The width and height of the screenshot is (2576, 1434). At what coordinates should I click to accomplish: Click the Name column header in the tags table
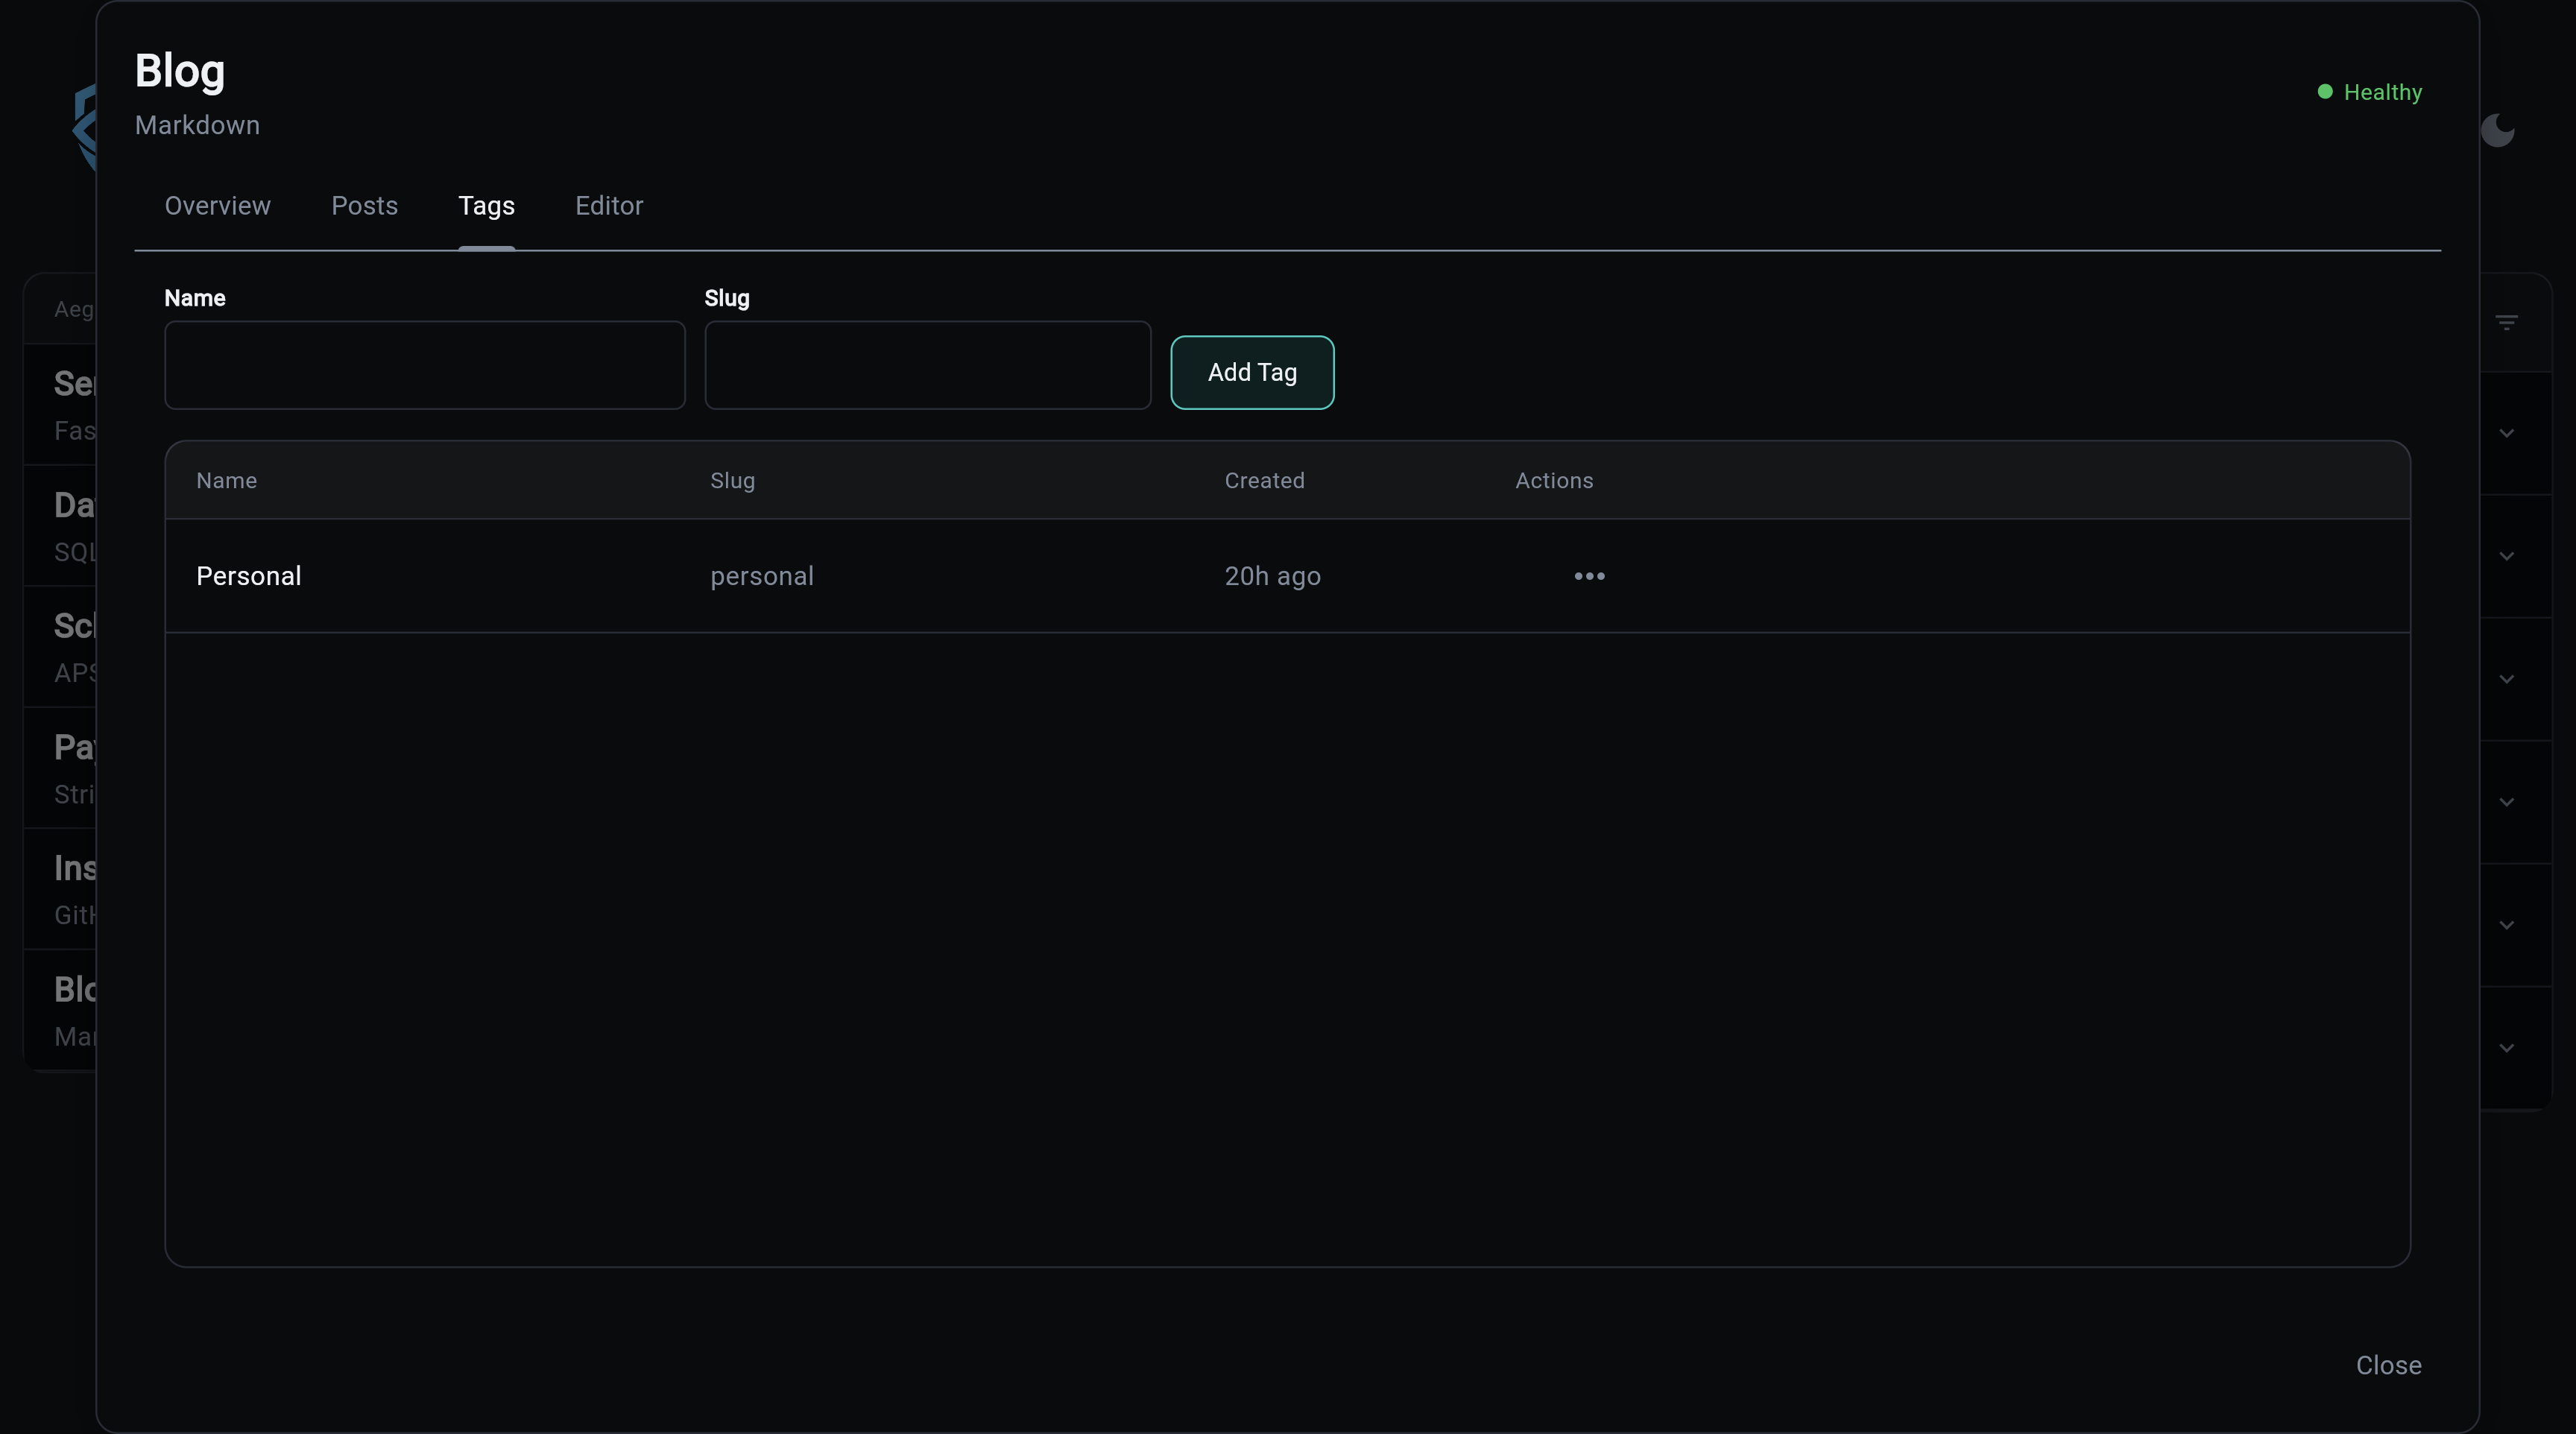click(x=226, y=481)
